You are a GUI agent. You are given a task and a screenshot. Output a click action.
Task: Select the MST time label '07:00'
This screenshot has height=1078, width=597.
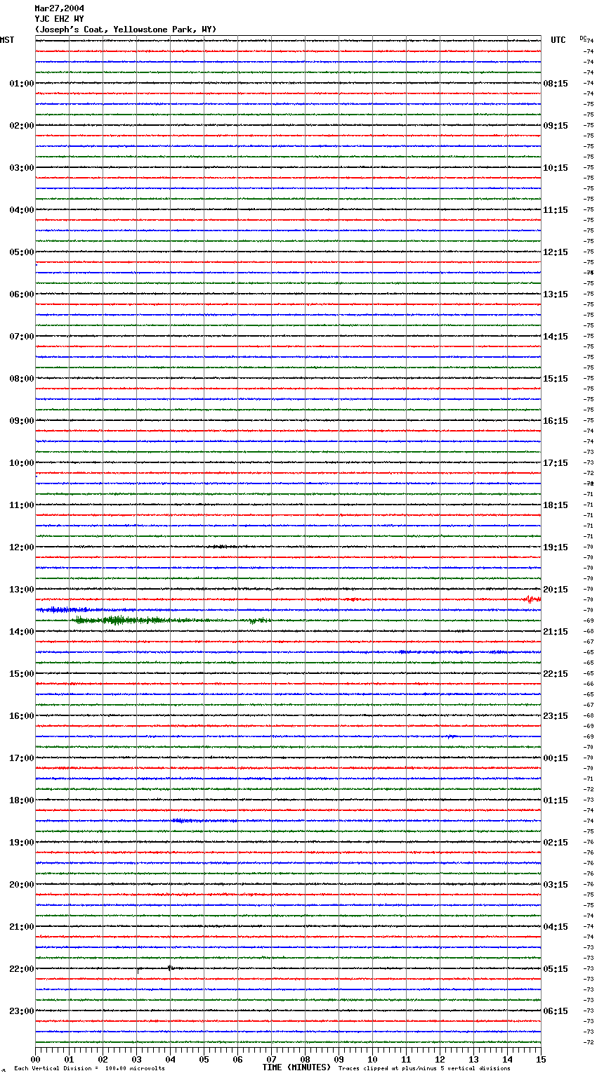(22, 337)
